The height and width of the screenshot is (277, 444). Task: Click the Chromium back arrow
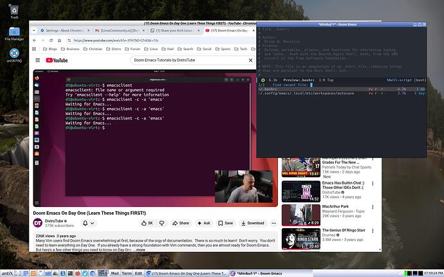click(x=35, y=40)
